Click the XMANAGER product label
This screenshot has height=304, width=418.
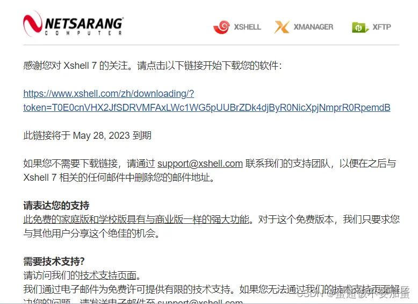coord(314,27)
